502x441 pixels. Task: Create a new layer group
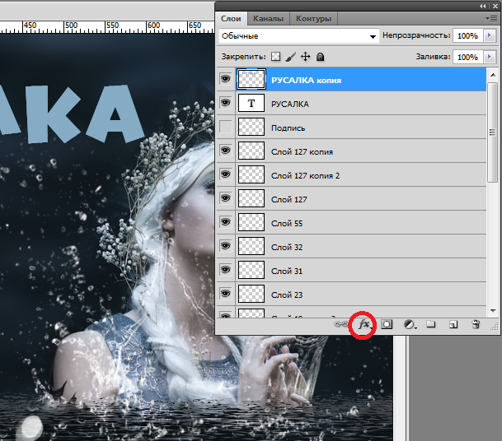tap(431, 325)
